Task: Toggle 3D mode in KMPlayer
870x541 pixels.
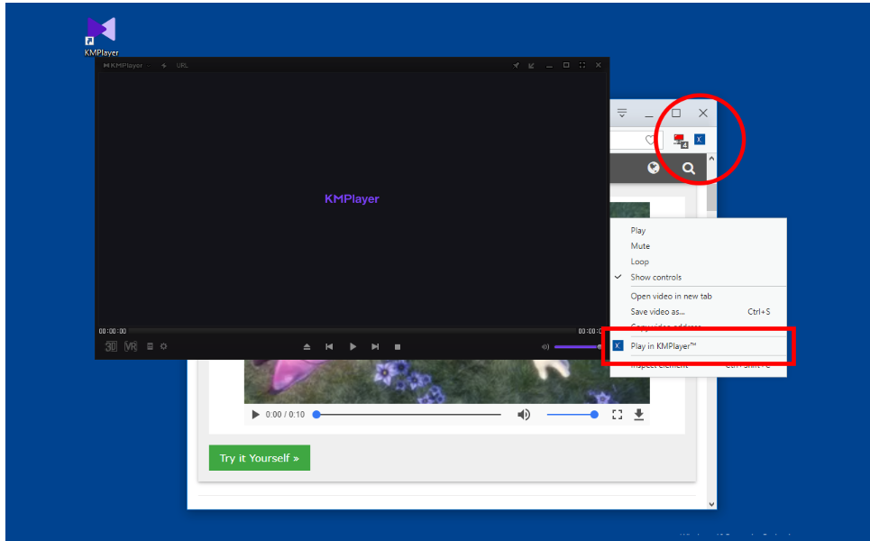Action: click(x=111, y=346)
